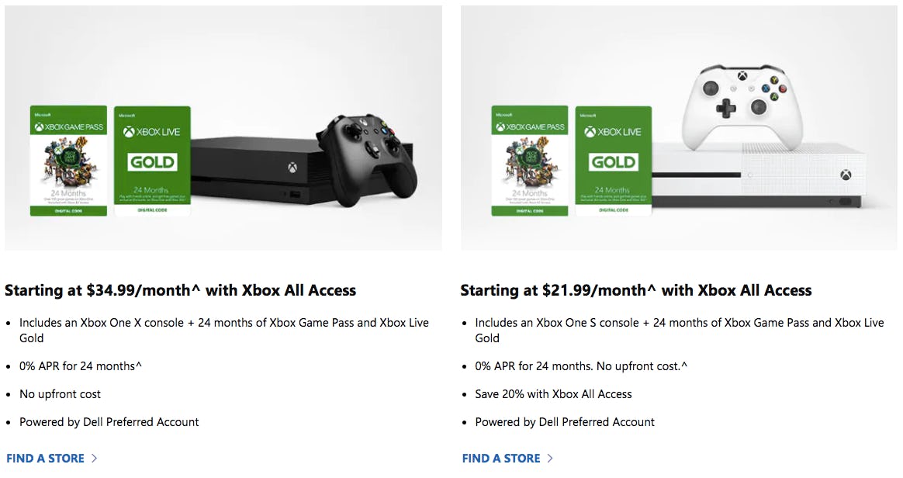Open FIND A STORE link under One S offer
This screenshot has height=478, width=903.
(501, 459)
